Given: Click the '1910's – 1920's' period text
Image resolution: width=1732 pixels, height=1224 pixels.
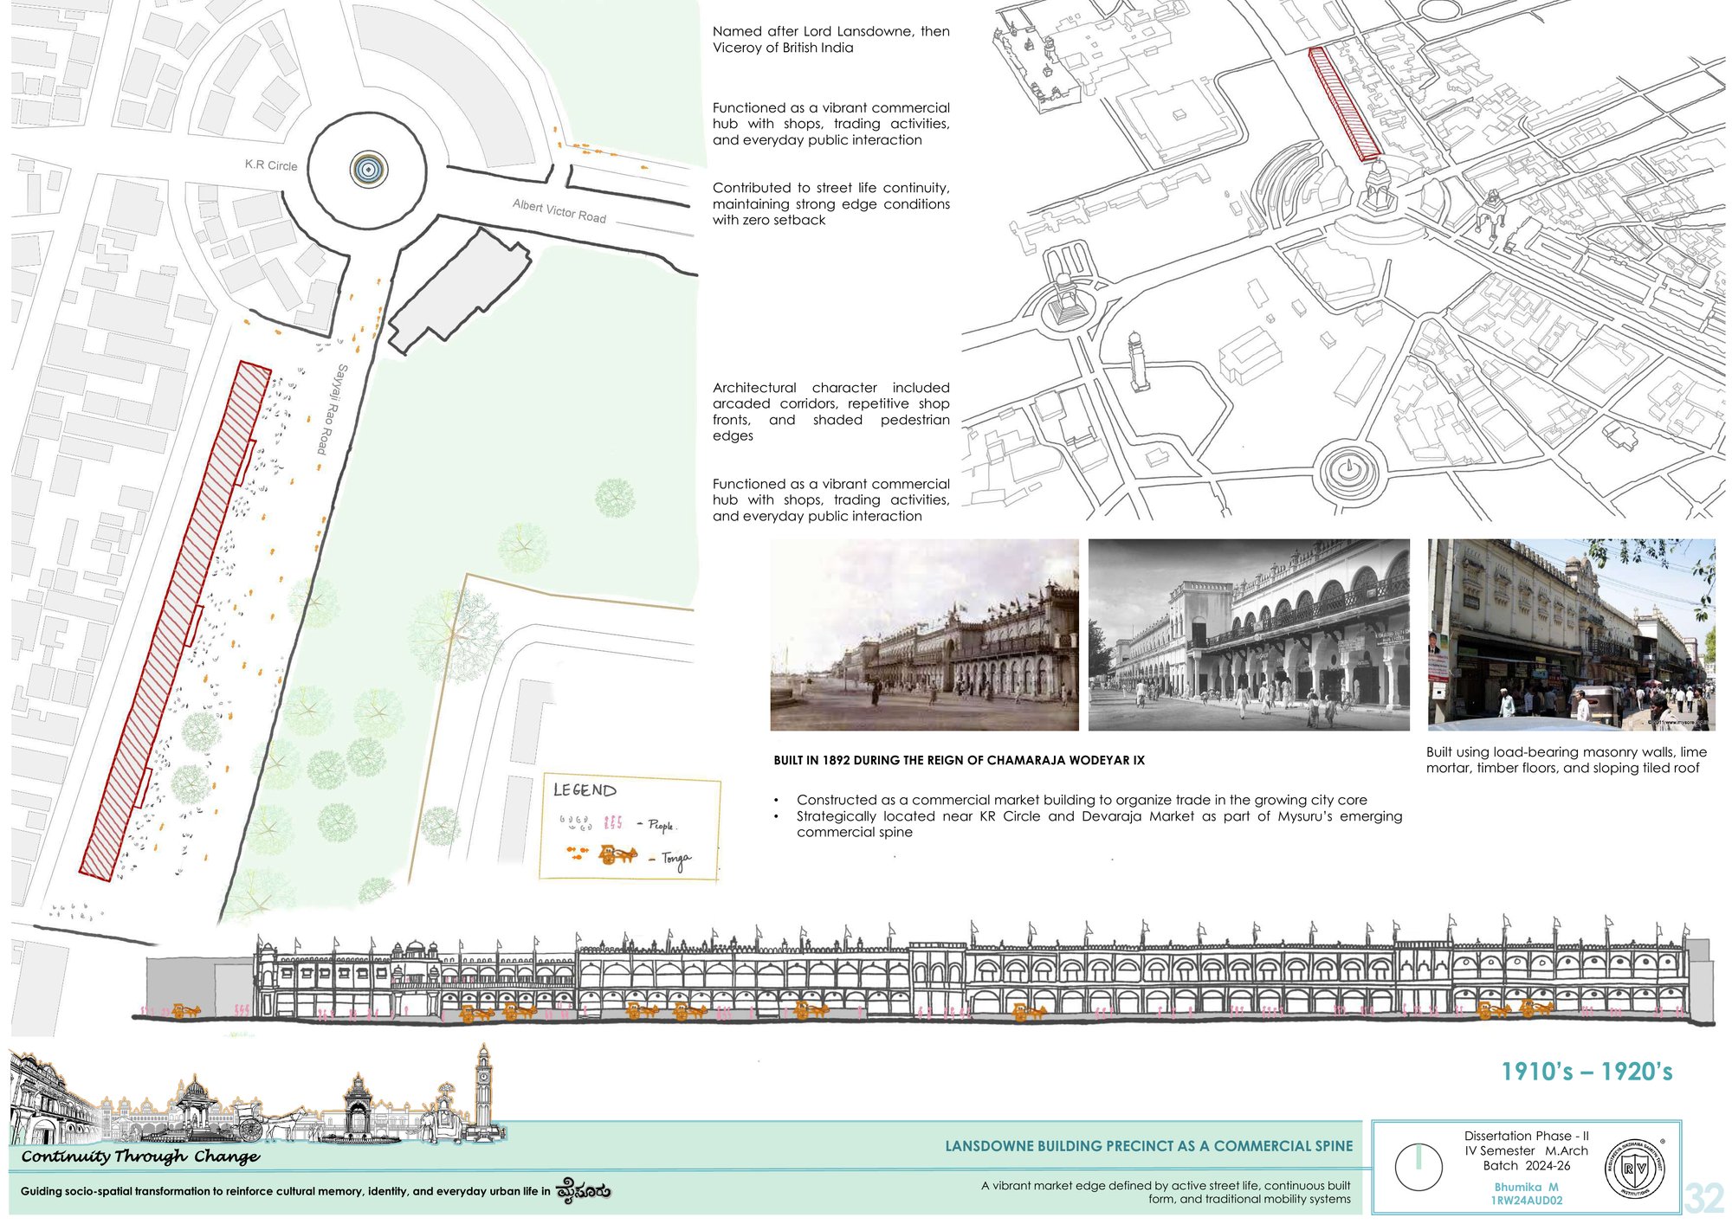Looking at the screenshot, I should coord(1587,1072).
